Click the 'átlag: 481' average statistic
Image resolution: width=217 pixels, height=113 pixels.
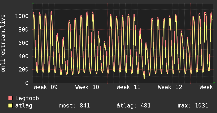(134, 106)
